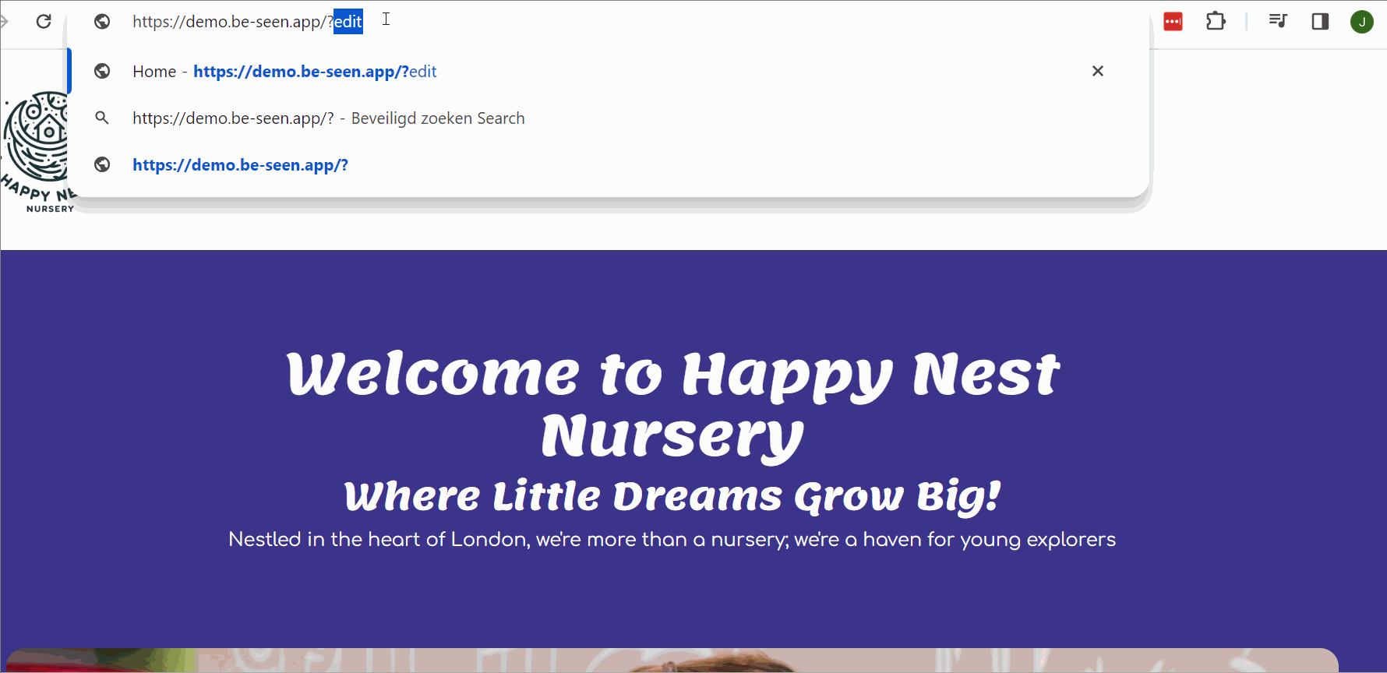This screenshot has height=673, width=1387.
Task: Click the Nestled in the heart paragraph
Action: [x=672, y=539]
